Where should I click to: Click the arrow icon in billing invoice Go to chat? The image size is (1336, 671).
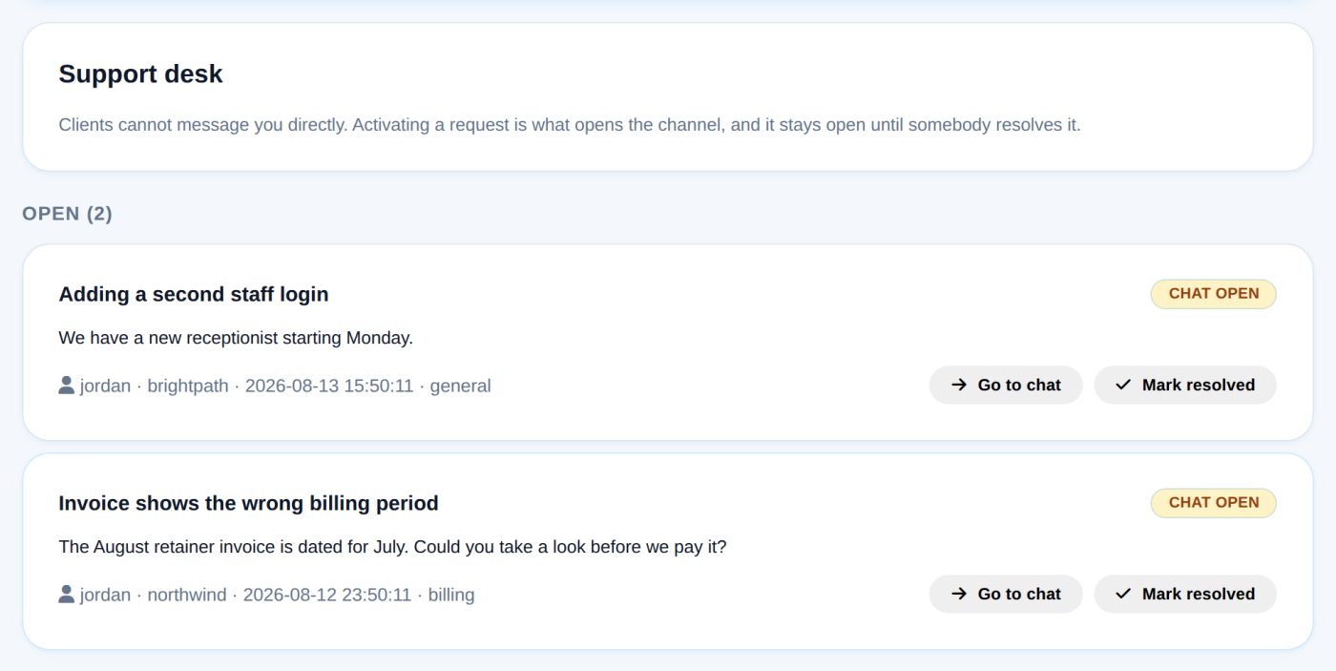(x=959, y=594)
